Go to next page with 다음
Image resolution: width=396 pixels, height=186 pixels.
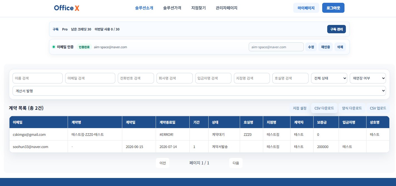coord(236,163)
